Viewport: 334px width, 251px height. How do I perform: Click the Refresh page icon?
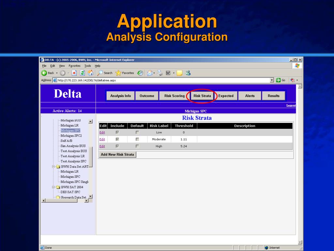point(83,73)
